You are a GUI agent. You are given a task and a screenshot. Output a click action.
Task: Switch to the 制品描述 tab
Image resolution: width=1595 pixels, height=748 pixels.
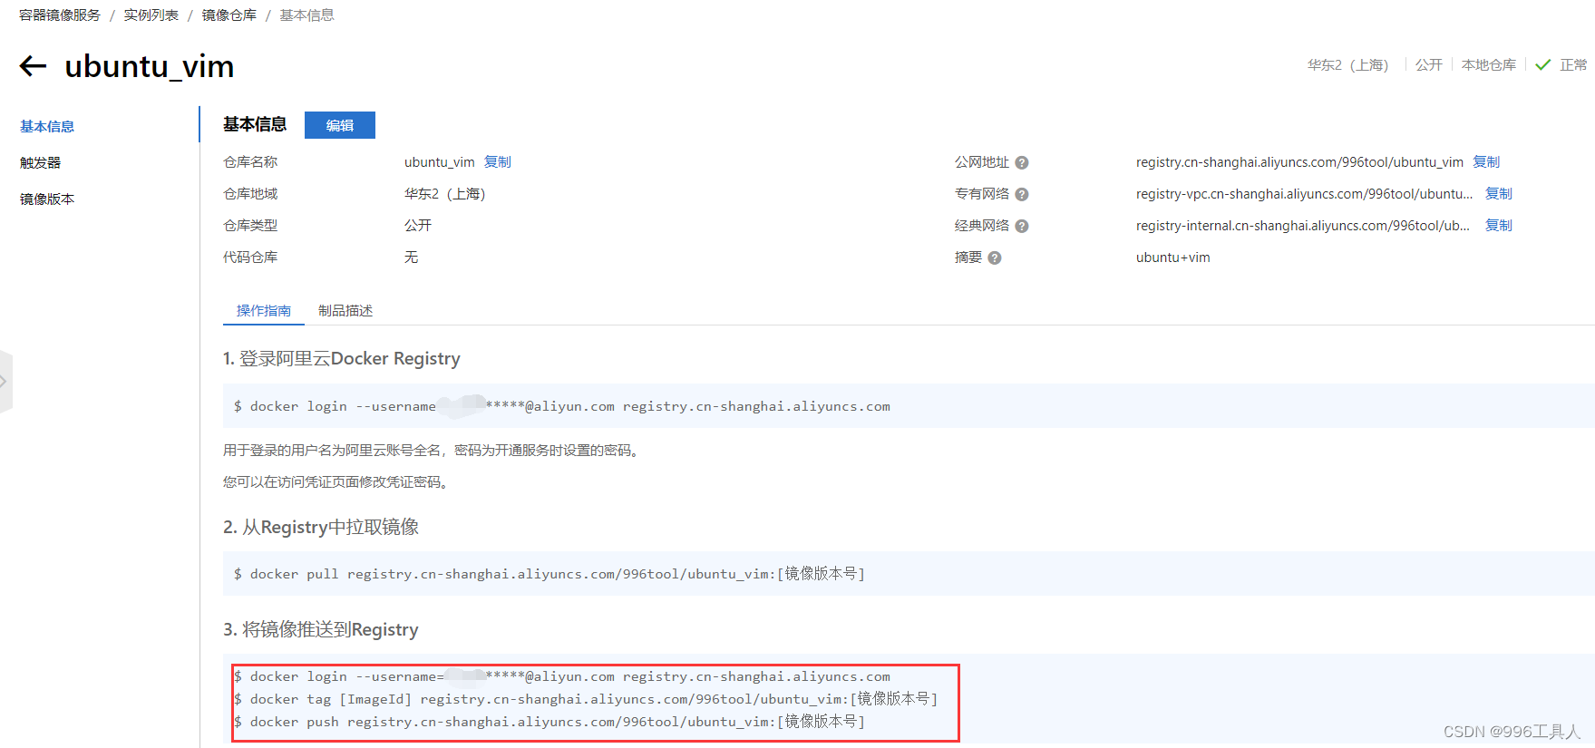click(345, 310)
